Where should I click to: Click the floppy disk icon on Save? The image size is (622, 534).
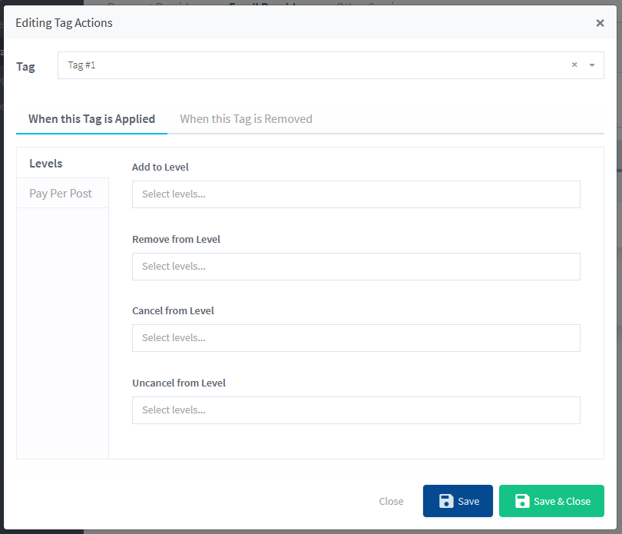click(x=446, y=501)
